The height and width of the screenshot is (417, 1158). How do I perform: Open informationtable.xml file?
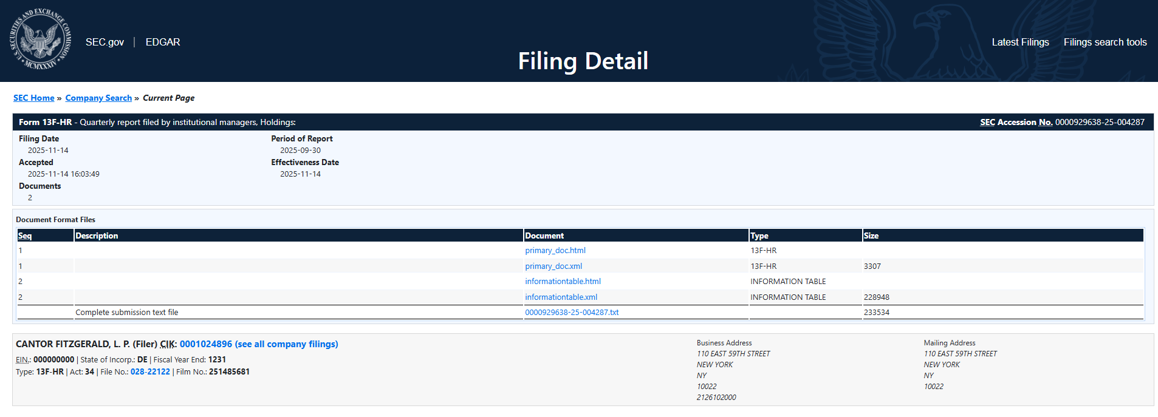pos(561,297)
